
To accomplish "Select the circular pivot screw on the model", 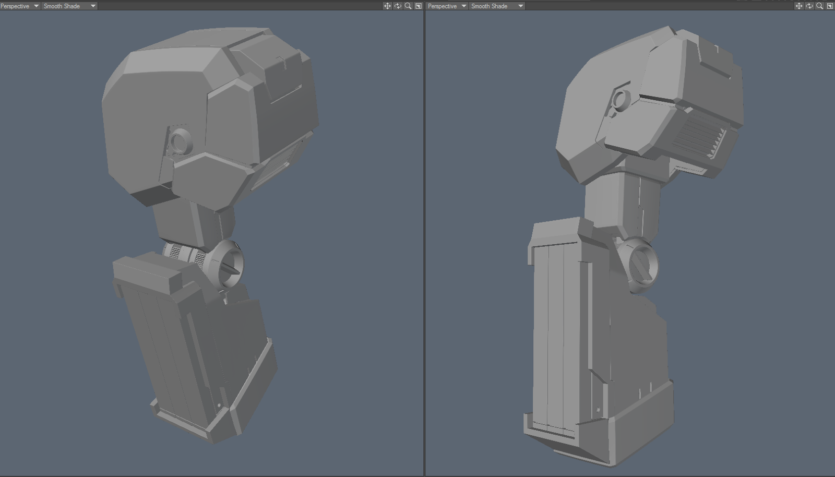I will pyautogui.click(x=228, y=264).
